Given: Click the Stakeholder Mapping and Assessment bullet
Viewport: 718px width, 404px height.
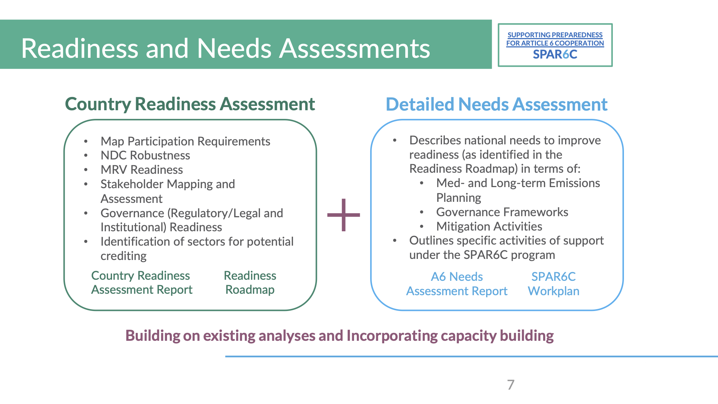Looking at the screenshot, I should tap(168, 191).
